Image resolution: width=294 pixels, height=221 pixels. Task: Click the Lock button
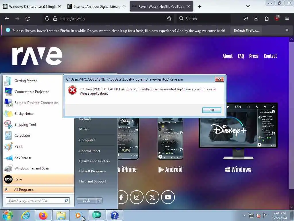tap(86, 201)
